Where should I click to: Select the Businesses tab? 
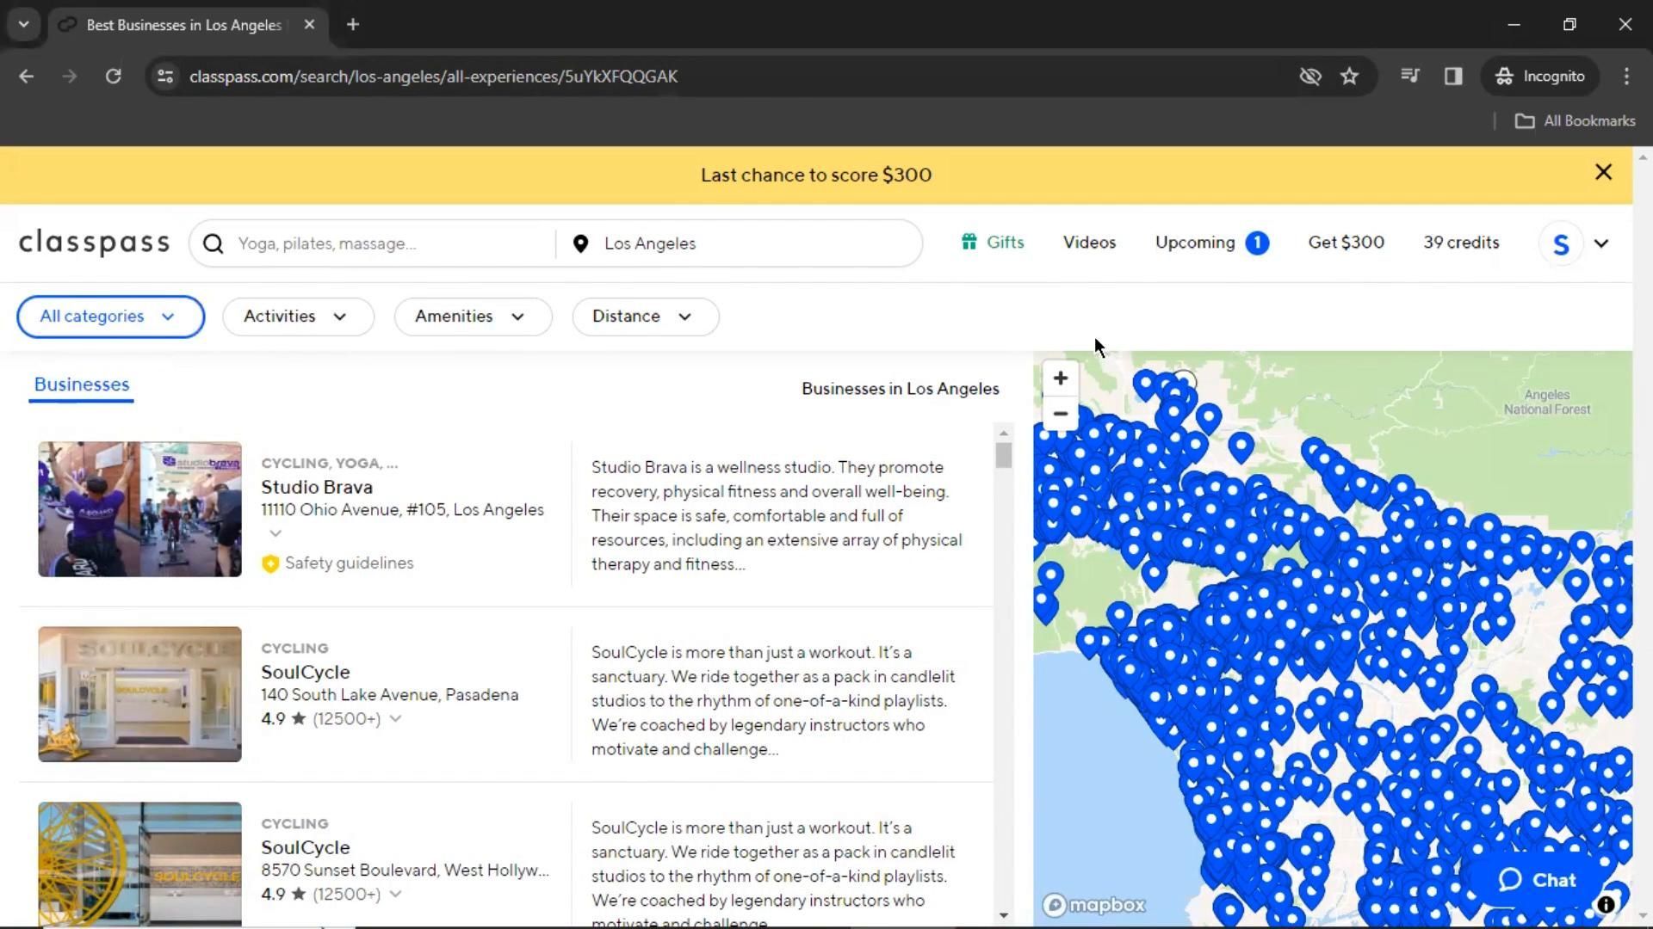(x=82, y=385)
